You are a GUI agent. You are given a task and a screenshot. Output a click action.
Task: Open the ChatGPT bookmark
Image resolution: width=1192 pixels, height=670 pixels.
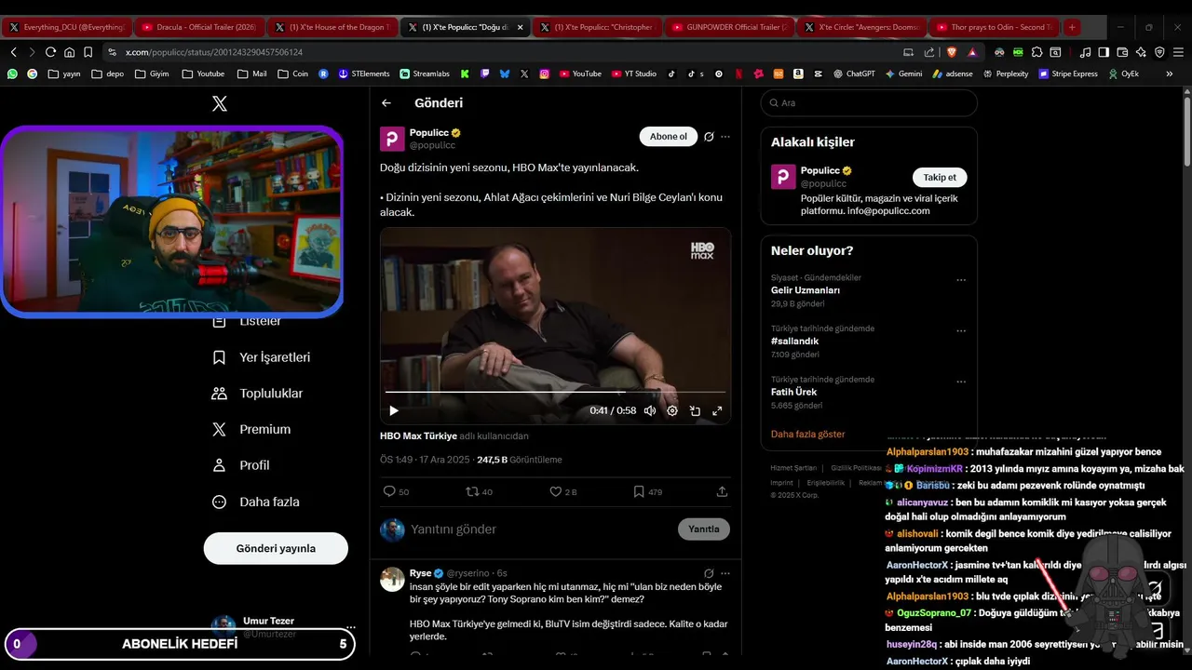coord(854,74)
